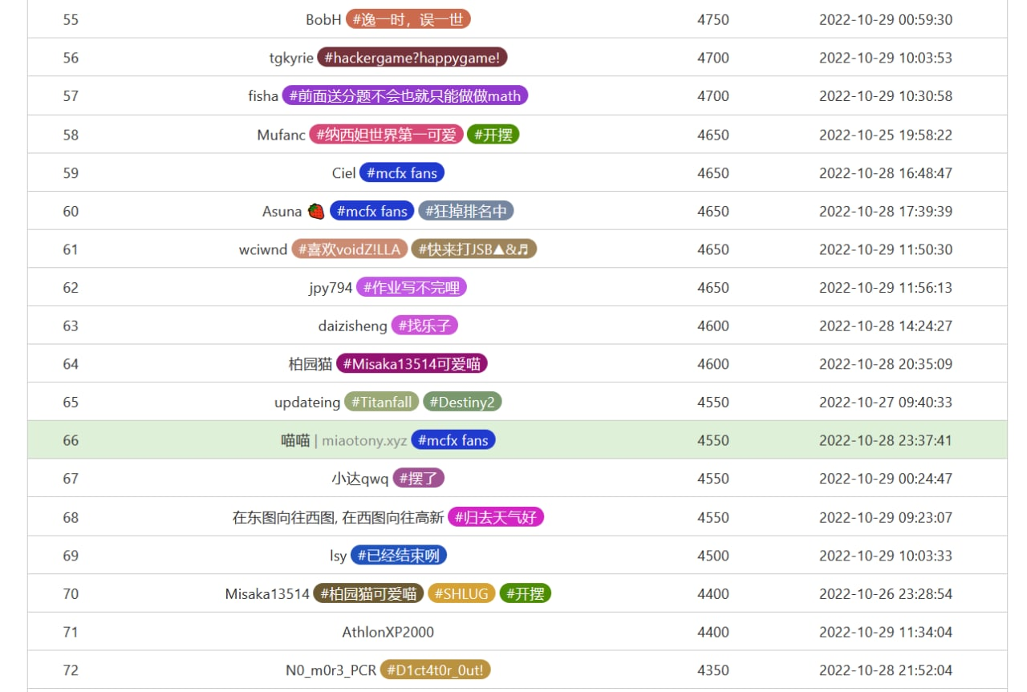Click username daizisheng
Image resolution: width=1027 pixels, height=692 pixels.
click(x=352, y=326)
